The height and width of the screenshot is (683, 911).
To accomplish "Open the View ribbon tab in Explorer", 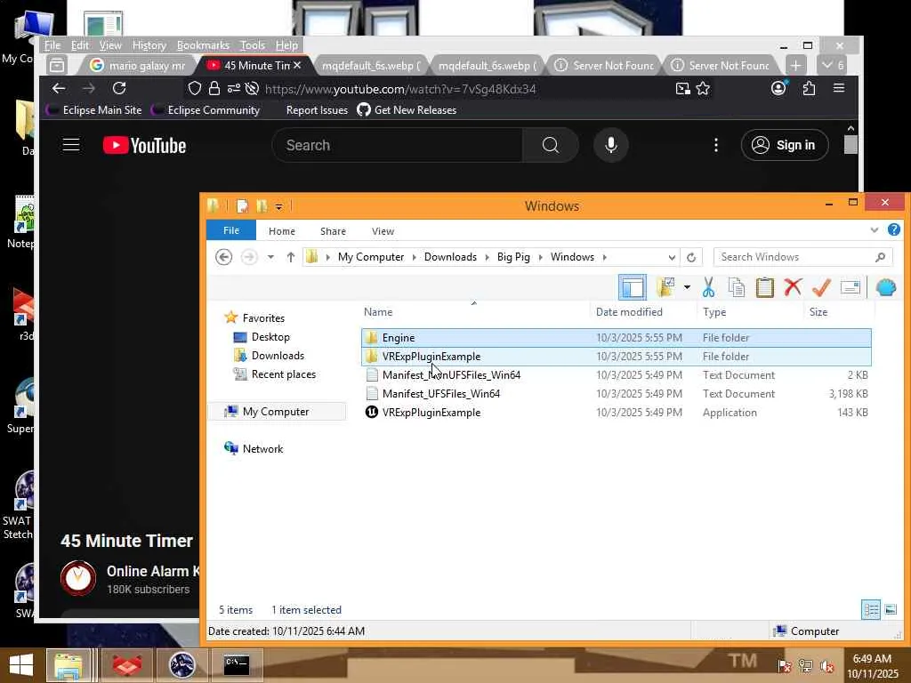I will [383, 231].
